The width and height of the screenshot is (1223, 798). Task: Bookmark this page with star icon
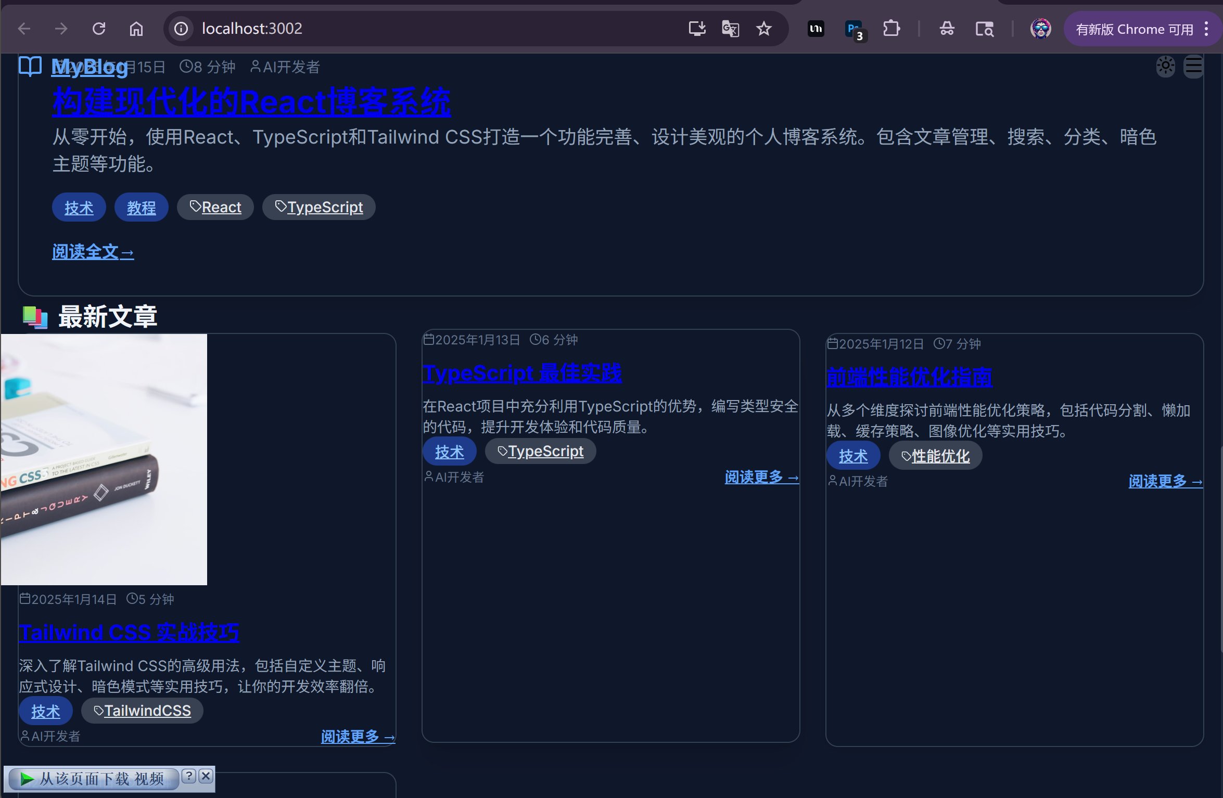point(764,29)
